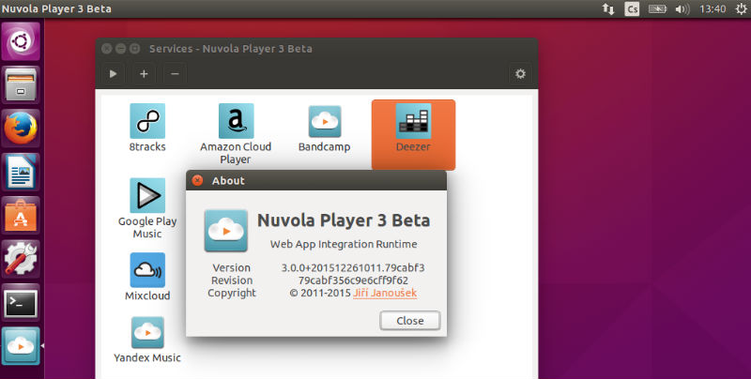The width and height of the screenshot is (751, 379).
Task: Choose the Bandcamp service icon
Action: [325, 122]
